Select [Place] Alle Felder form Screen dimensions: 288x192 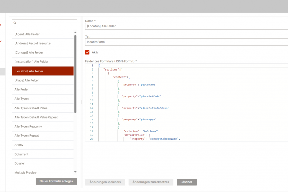click(43, 80)
